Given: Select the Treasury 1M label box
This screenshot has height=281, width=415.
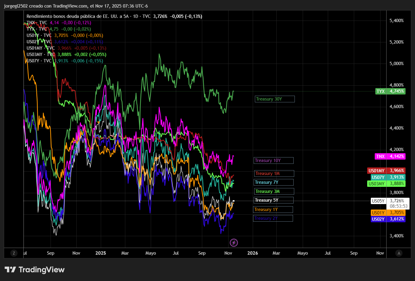Looking at the screenshot, I should pyautogui.click(x=274, y=174).
